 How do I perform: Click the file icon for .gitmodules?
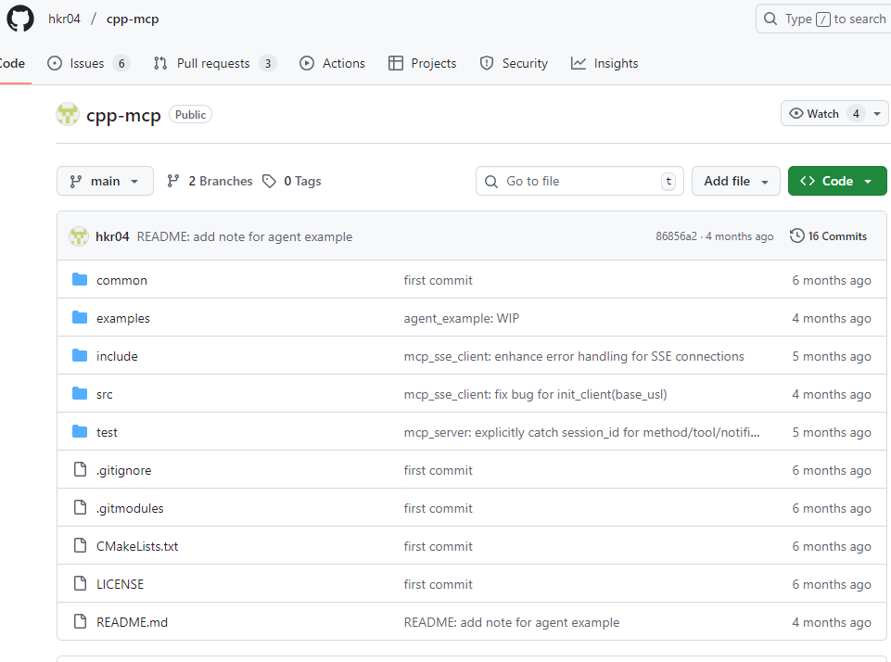(x=80, y=507)
